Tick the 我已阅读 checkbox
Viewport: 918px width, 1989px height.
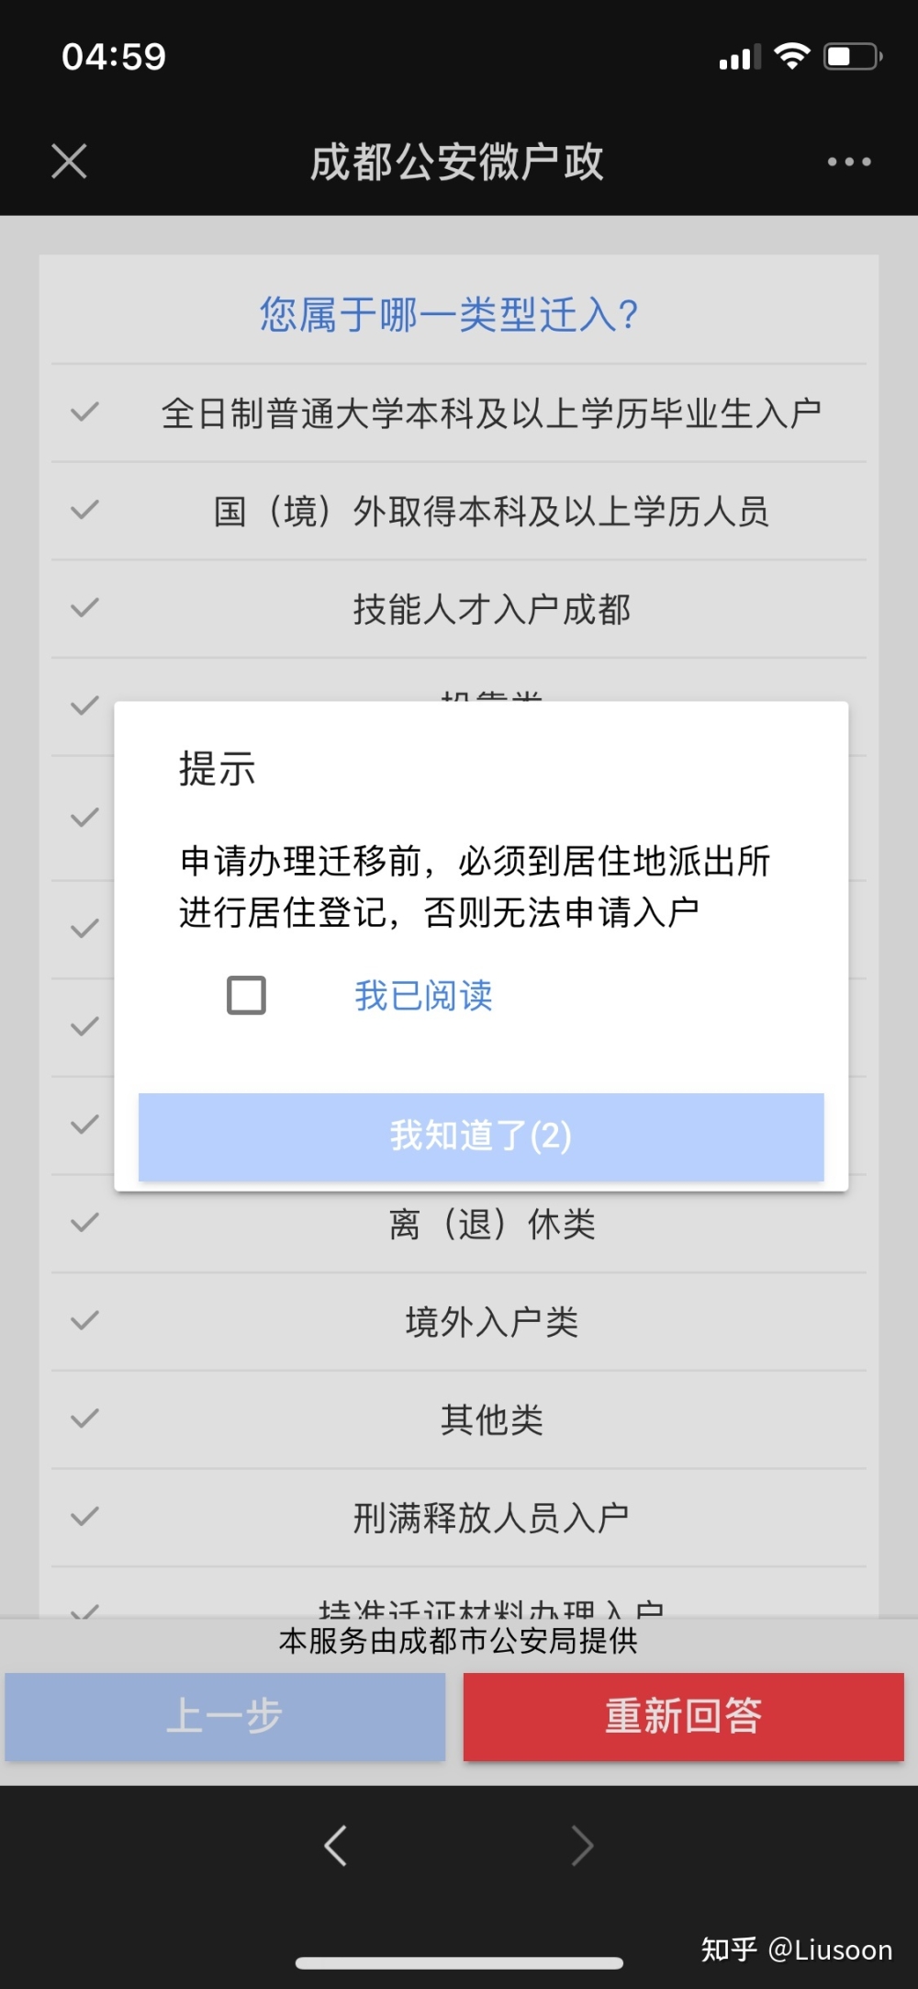tap(246, 995)
